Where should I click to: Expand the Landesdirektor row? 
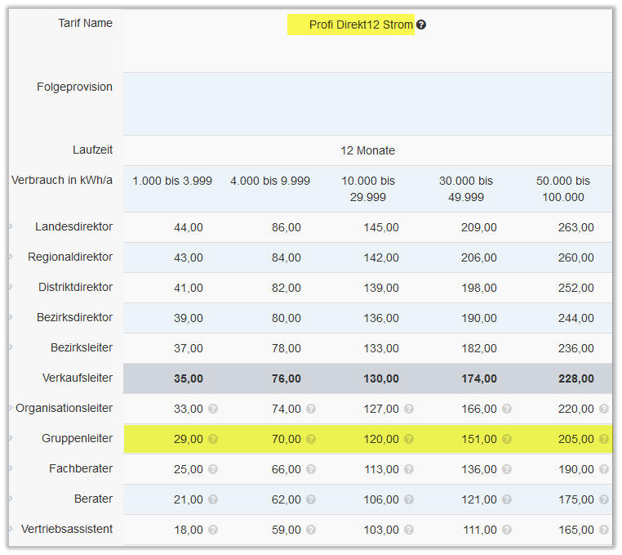(x=11, y=226)
